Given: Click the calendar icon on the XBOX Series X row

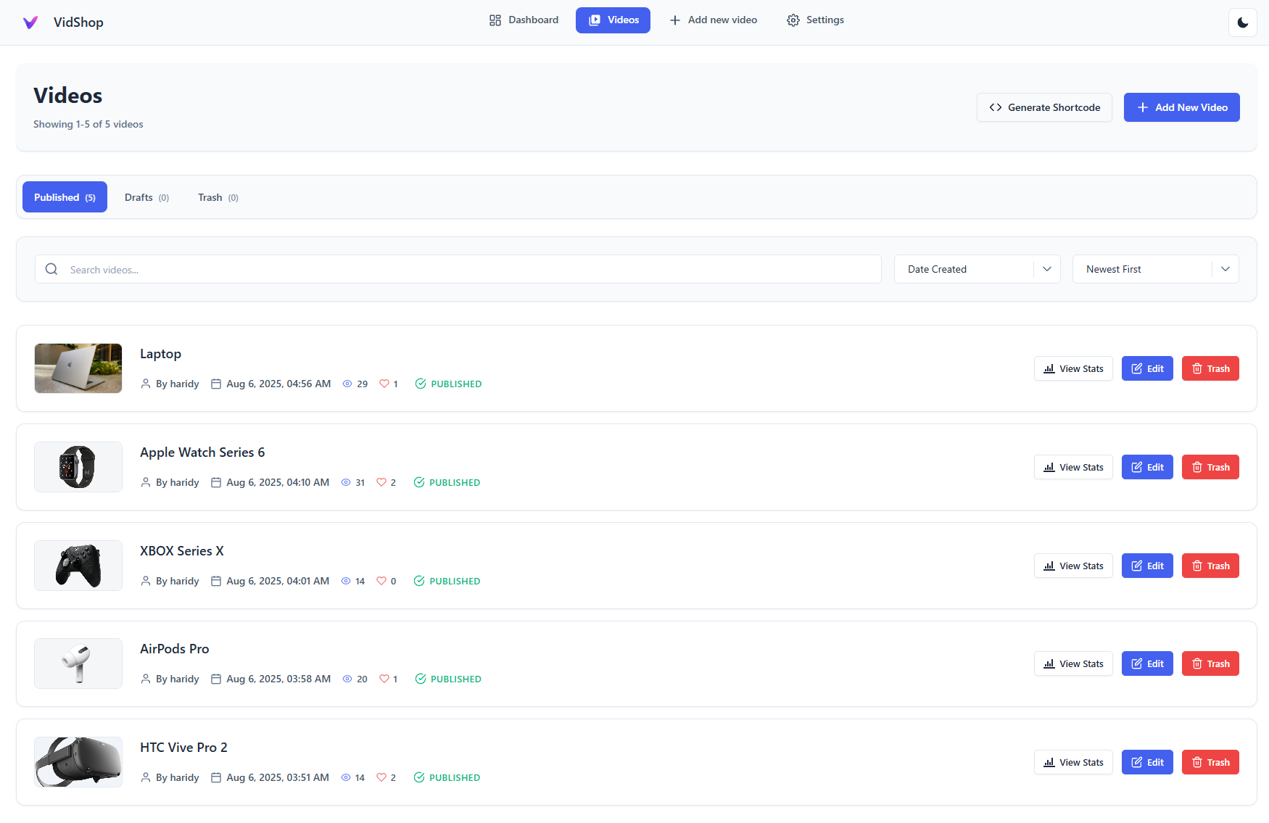Looking at the screenshot, I should (x=216, y=581).
